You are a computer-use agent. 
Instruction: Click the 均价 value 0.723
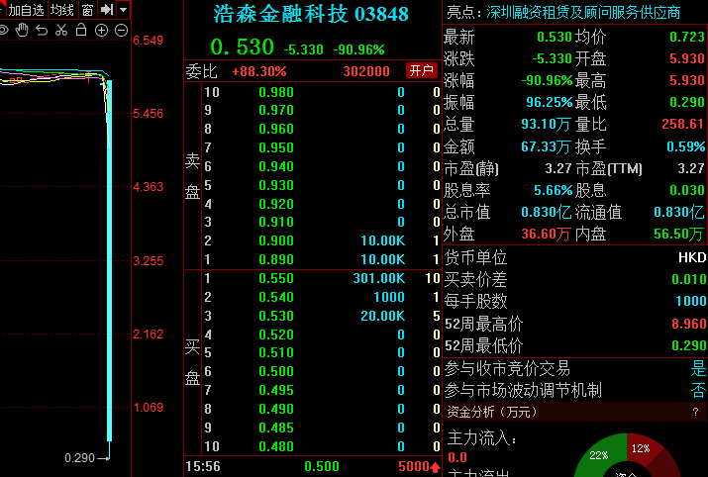click(687, 37)
